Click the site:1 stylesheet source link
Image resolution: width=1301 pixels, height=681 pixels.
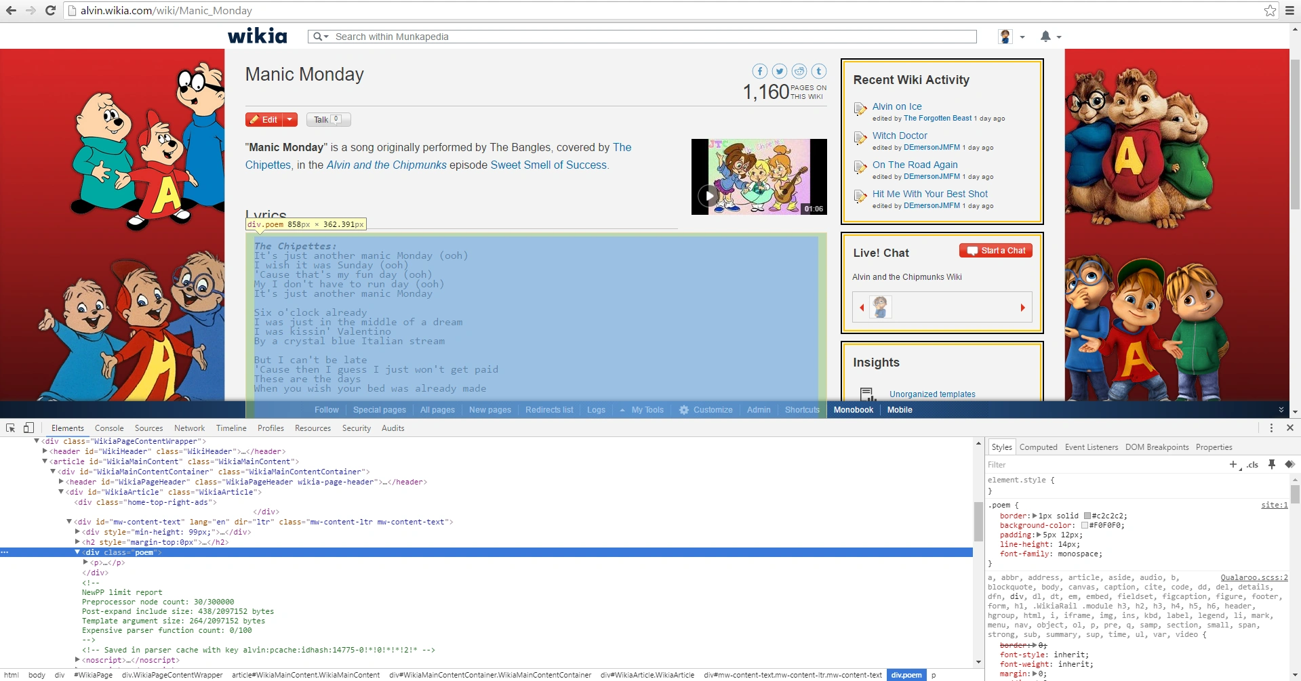pyautogui.click(x=1274, y=505)
